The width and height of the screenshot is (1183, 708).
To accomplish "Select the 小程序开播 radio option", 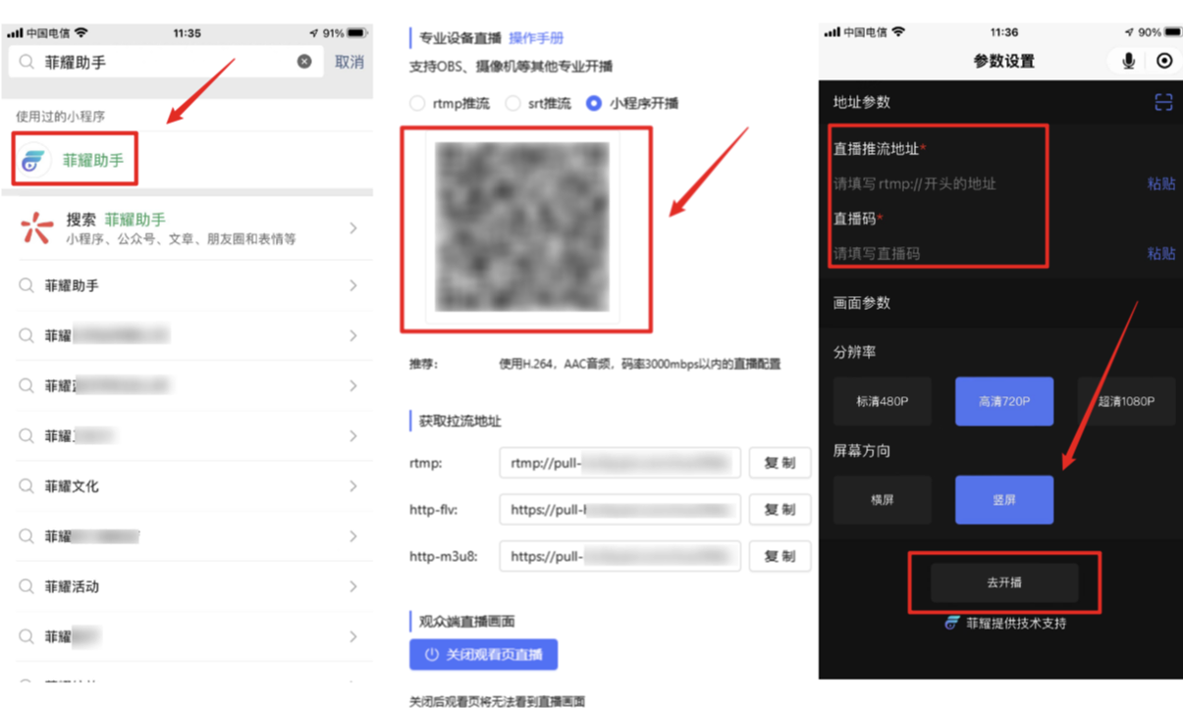I will (x=593, y=103).
